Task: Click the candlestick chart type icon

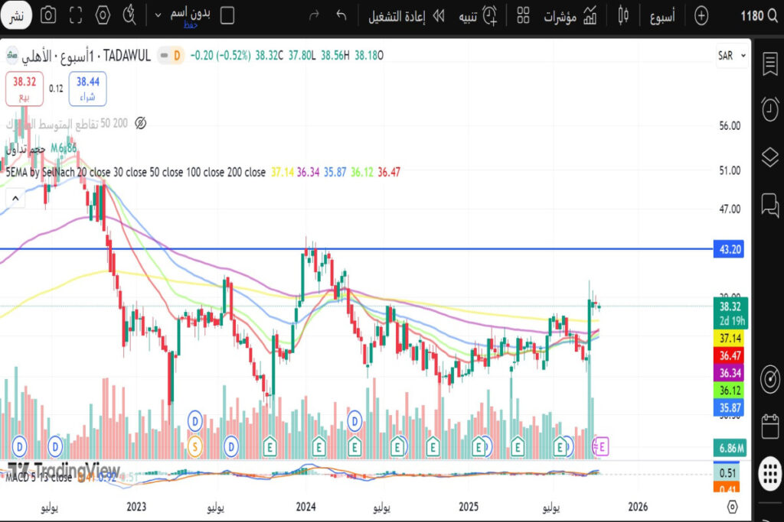Action: (x=622, y=15)
